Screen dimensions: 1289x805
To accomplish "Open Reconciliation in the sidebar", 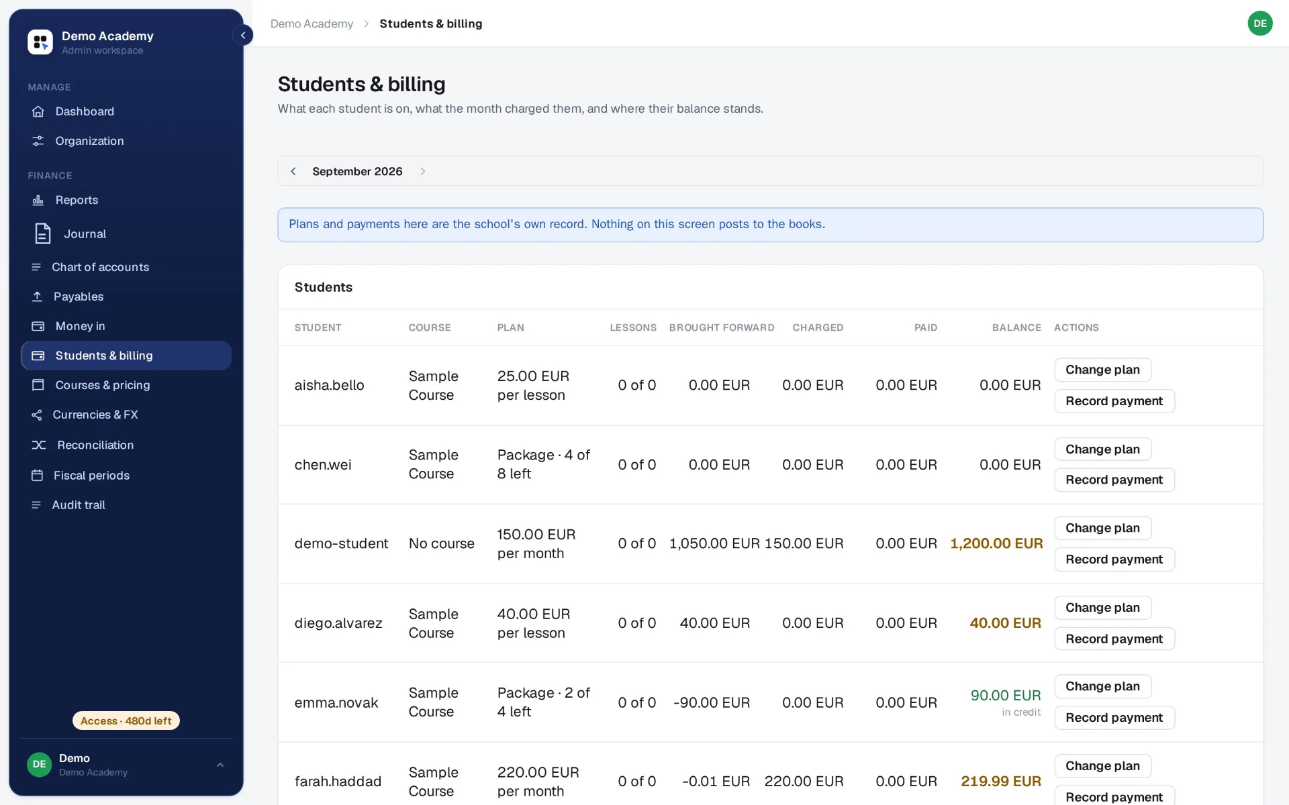I will (x=126, y=445).
